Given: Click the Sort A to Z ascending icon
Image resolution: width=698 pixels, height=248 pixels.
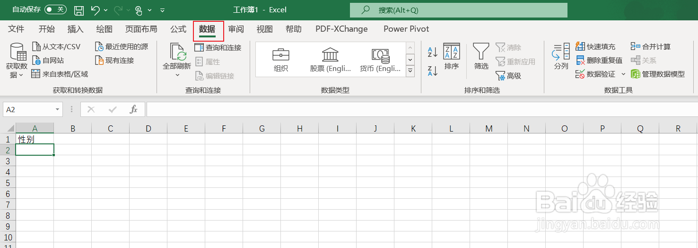Looking at the screenshot, I should 432,52.
